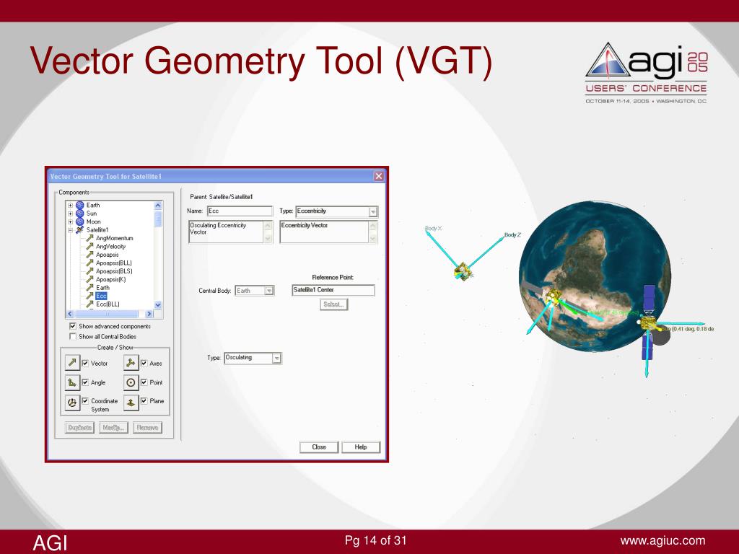Toggle Show advanced components checkbox
739x554 pixels.
(73, 326)
